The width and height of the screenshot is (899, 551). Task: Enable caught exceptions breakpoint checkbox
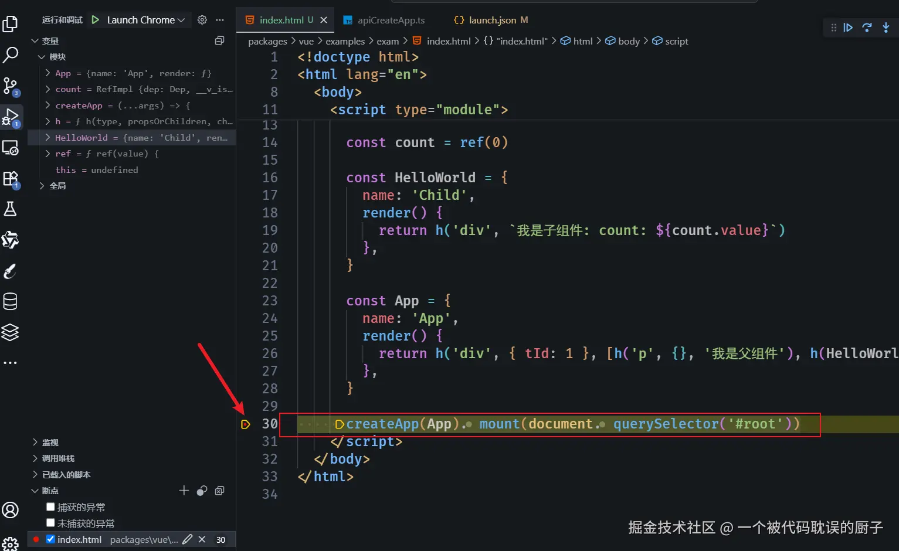(50, 507)
